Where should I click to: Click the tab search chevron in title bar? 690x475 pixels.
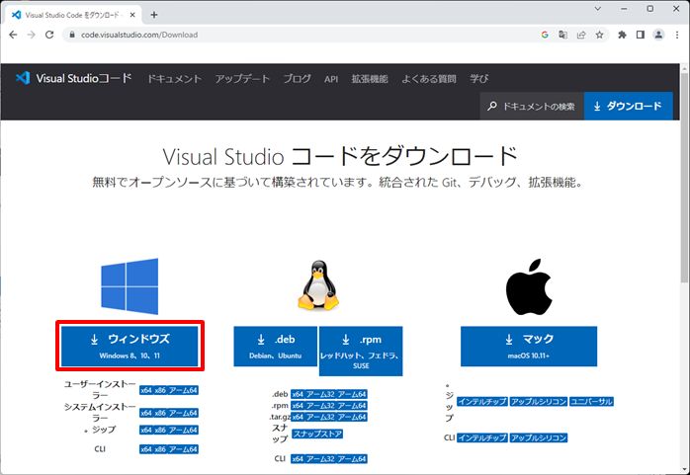[598, 8]
